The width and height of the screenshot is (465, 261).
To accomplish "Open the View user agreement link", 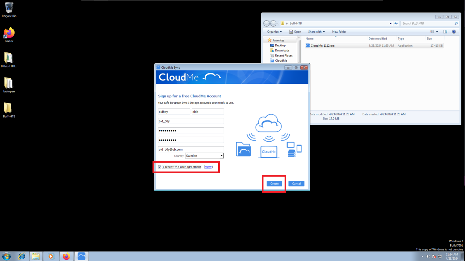I will click(x=208, y=167).
